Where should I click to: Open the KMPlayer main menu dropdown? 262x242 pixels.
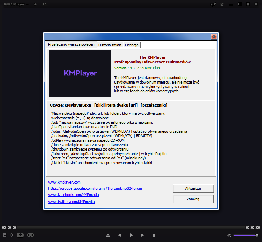[16, 4]
